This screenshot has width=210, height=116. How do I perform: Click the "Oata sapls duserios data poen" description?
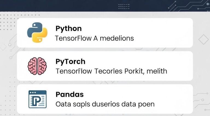click(x=105, y=104)
